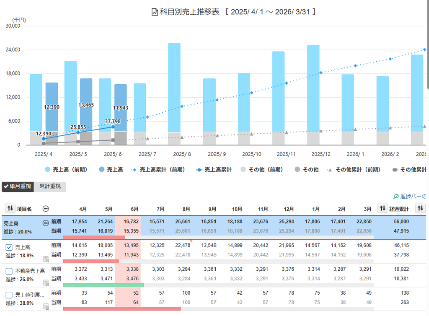429x316 pixels.
Task: Toggle 売上高累計 legend line series
Action: [x=214, y=170]
